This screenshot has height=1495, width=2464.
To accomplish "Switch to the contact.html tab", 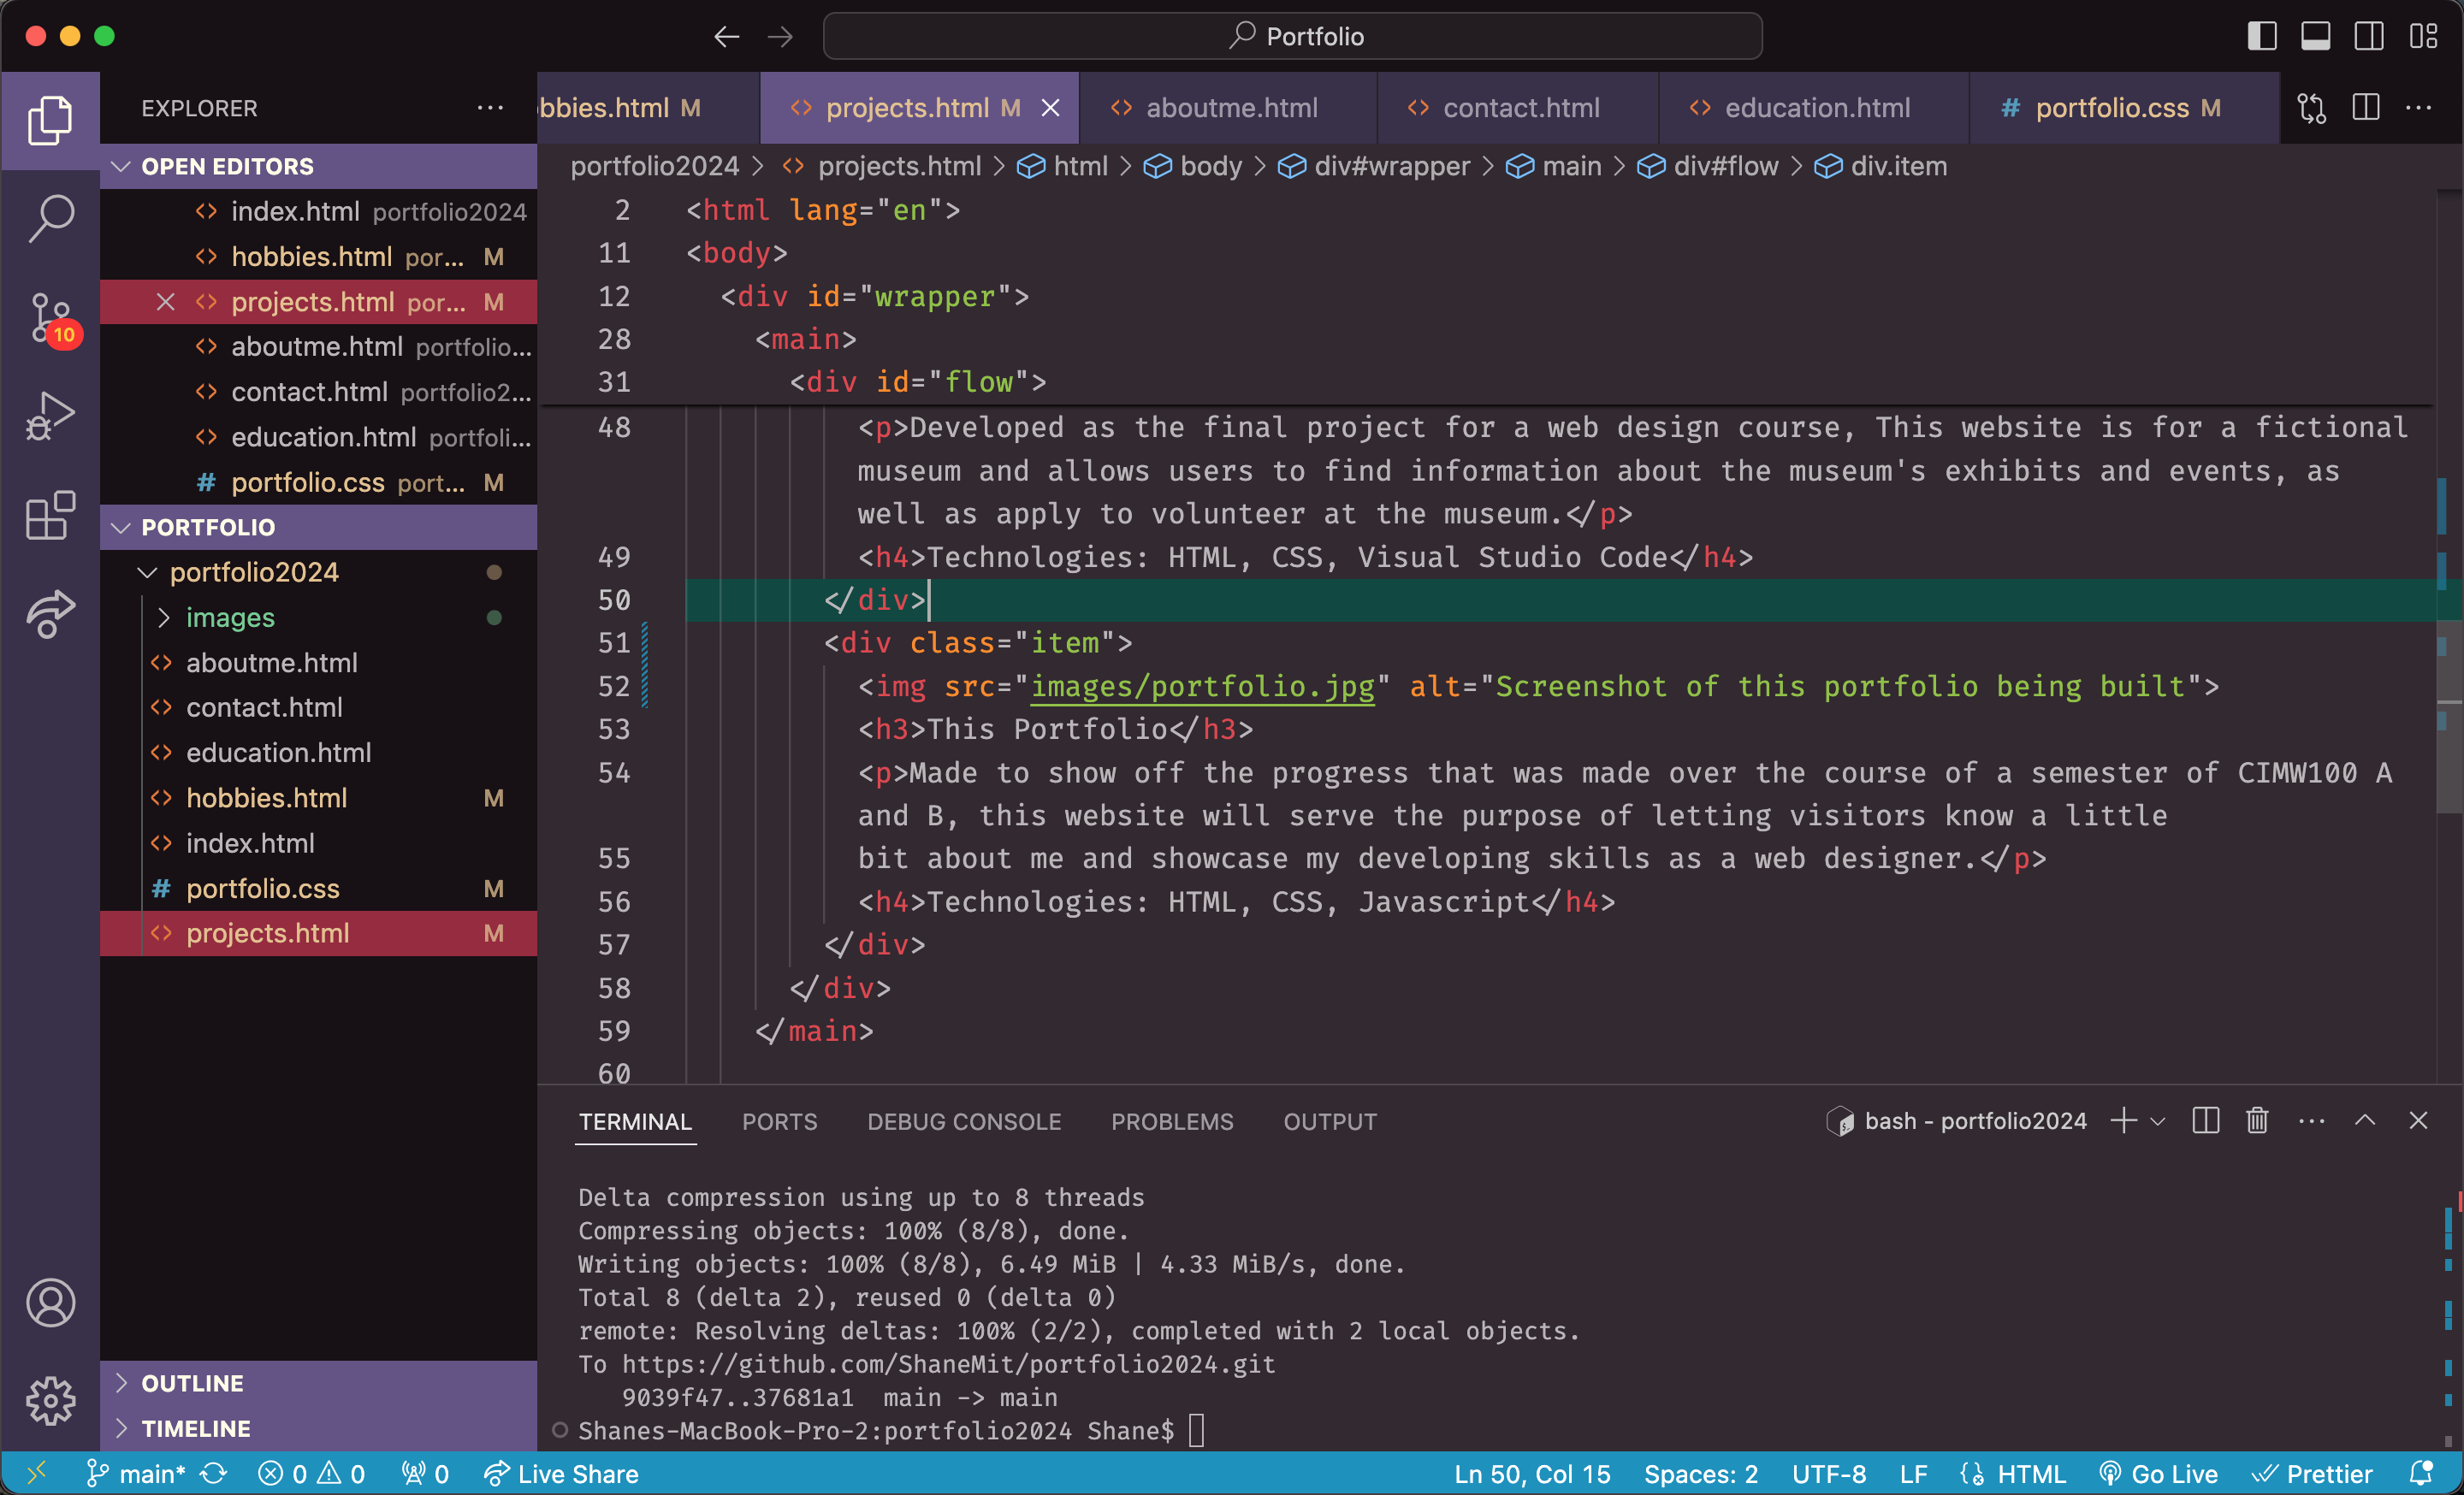I will (x=1518, y=108).
